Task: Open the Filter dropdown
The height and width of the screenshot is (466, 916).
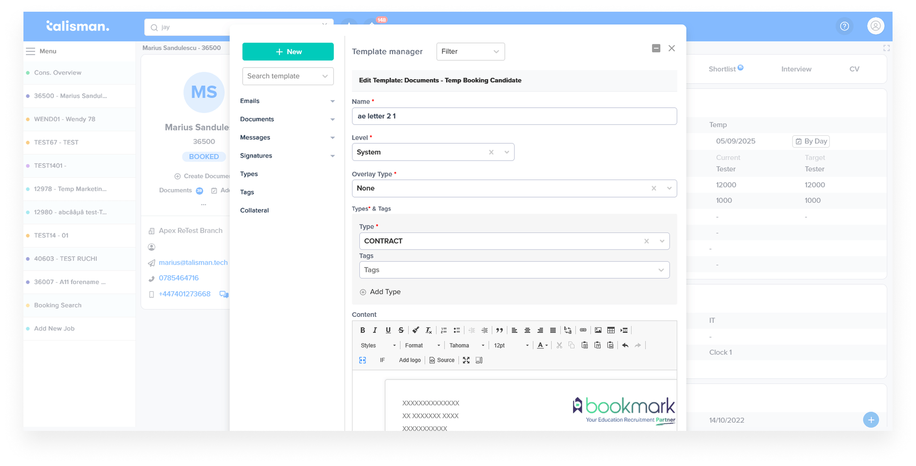Action: coord(470,52)
